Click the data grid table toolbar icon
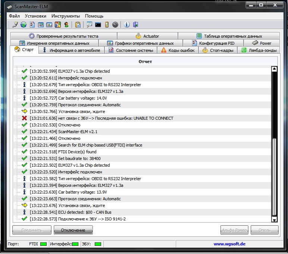The image size is (288, 254). point(41,25)
